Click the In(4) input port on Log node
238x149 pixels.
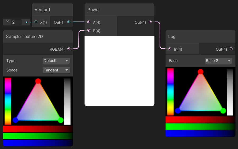[x=170, y=49]
